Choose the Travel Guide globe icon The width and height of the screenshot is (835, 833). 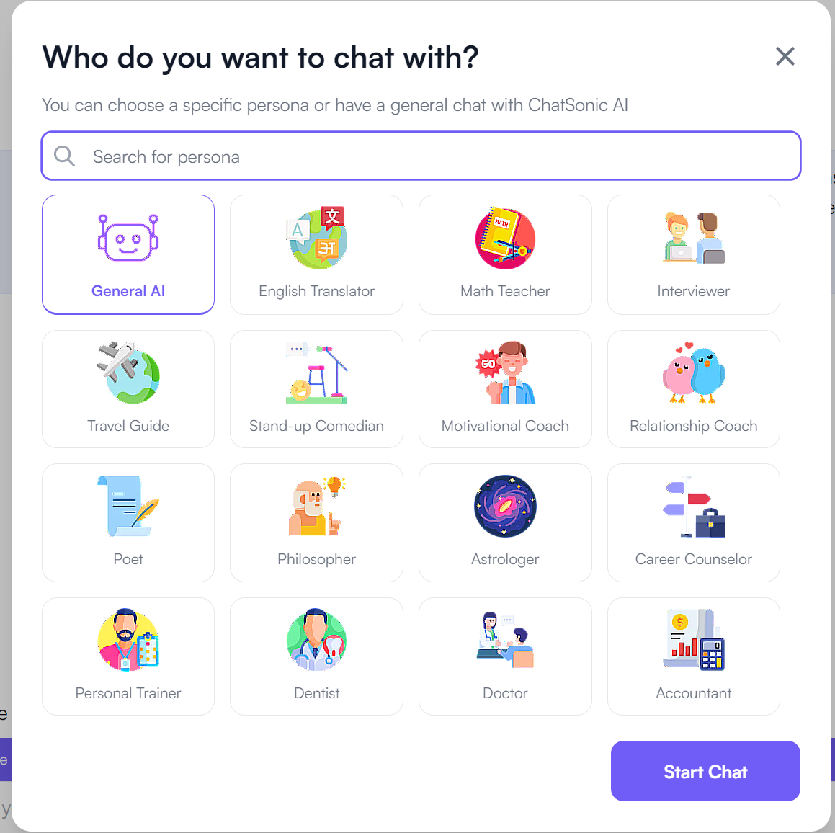(128, 373)
